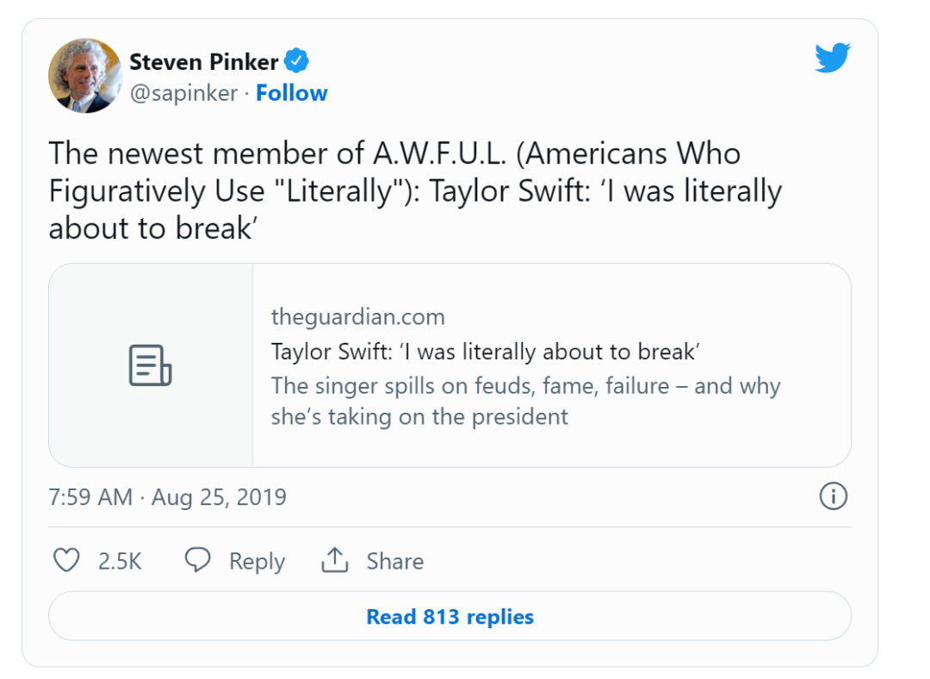Open Steven Pinker's profile photo
Screen dimensions: 930x679
click(x=84, y=76)
